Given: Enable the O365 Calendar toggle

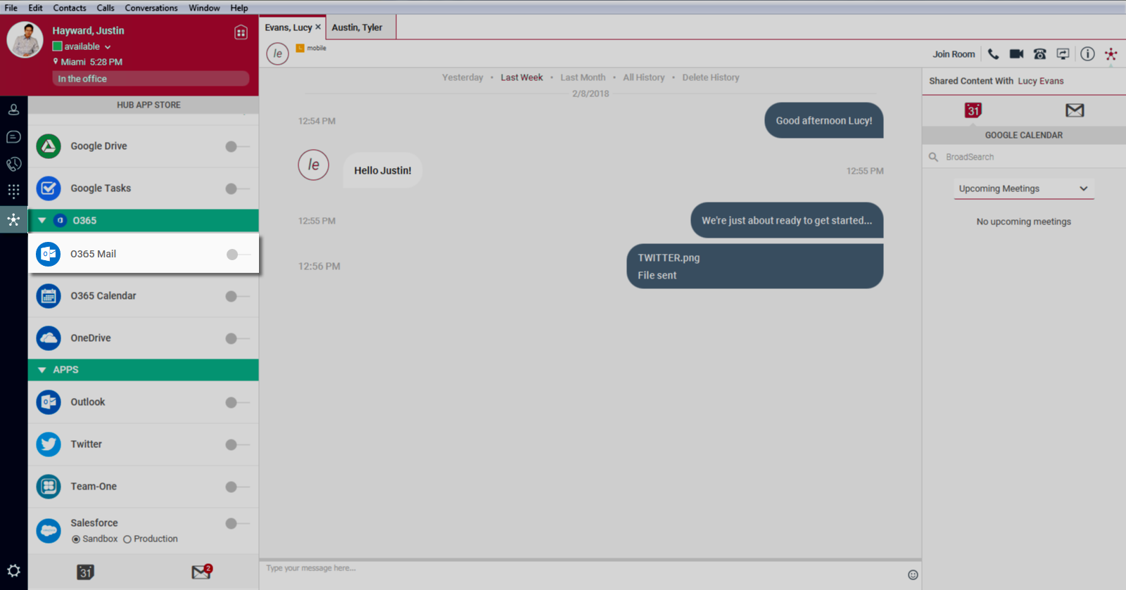Looking at the screenshot, I should point(237,296).
